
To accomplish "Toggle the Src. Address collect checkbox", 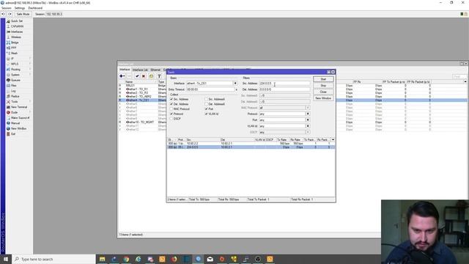I will (171, 99).
